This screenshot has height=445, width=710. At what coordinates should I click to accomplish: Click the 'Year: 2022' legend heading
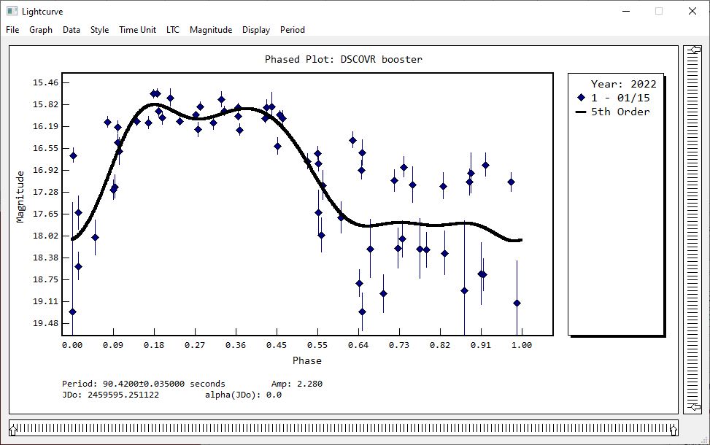pos(623,84)
